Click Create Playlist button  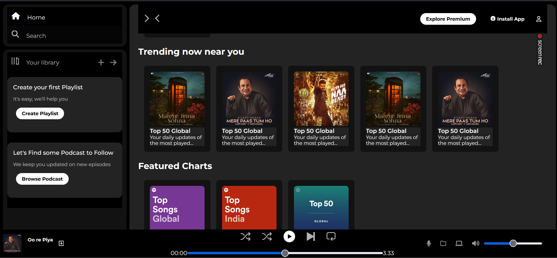click(x=40, y=113)
